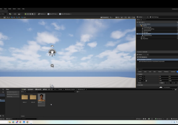Select SkyLight in the Outliner

(146, 32)
